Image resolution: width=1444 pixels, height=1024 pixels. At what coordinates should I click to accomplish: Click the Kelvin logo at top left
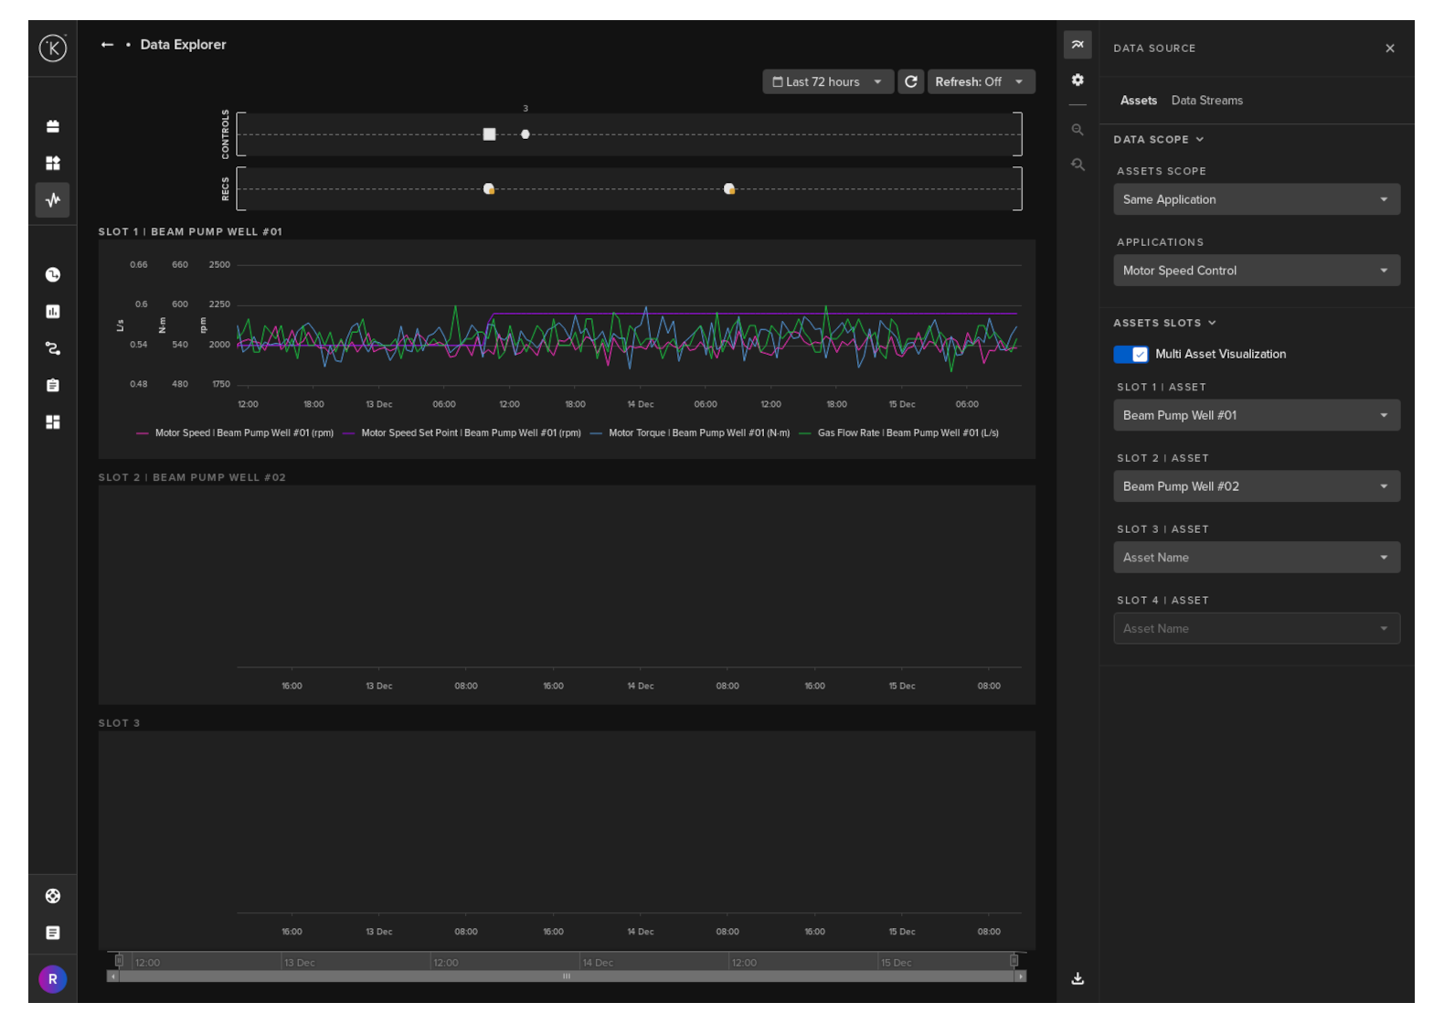coord(53,48)
